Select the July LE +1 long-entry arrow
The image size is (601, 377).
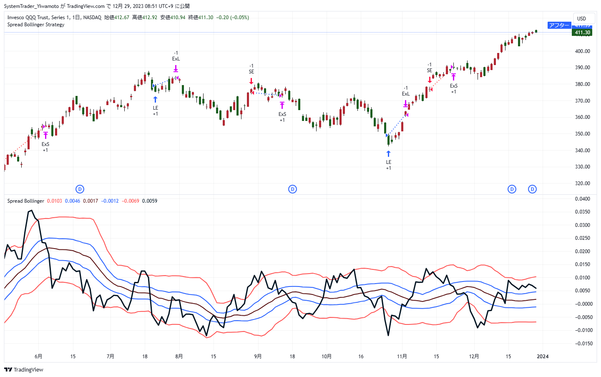tap(155, 99)
